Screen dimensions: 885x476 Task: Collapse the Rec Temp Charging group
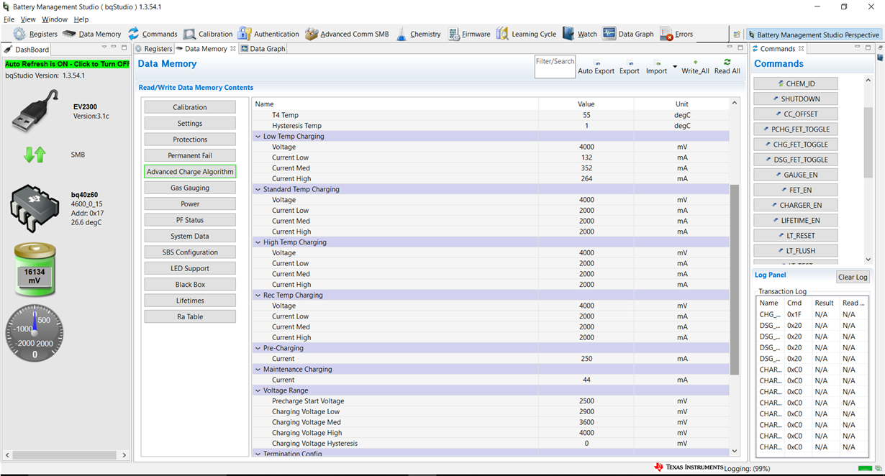[258, 296]
